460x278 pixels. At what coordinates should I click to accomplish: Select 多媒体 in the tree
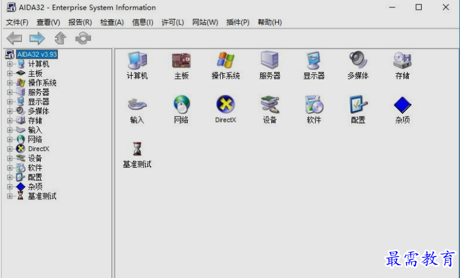(x=38, y=111)
